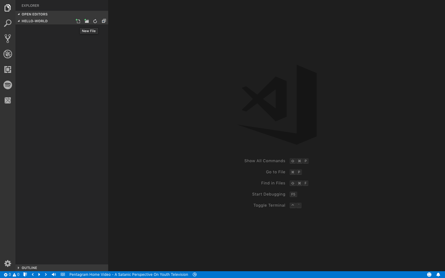Click the F5 key badge
Viewport: 445px width, 278px height.
[293, 194]
